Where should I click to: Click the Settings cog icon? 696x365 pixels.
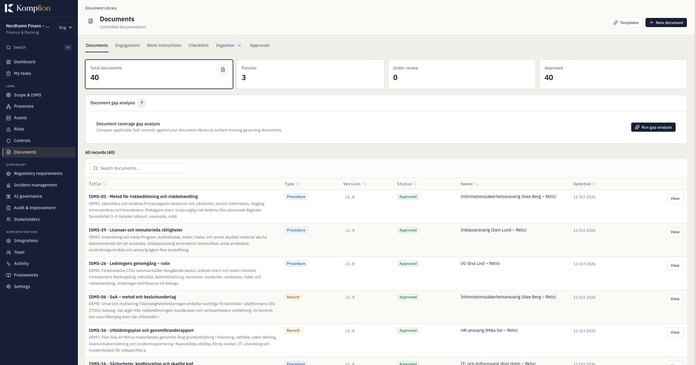tap(9, 287)
